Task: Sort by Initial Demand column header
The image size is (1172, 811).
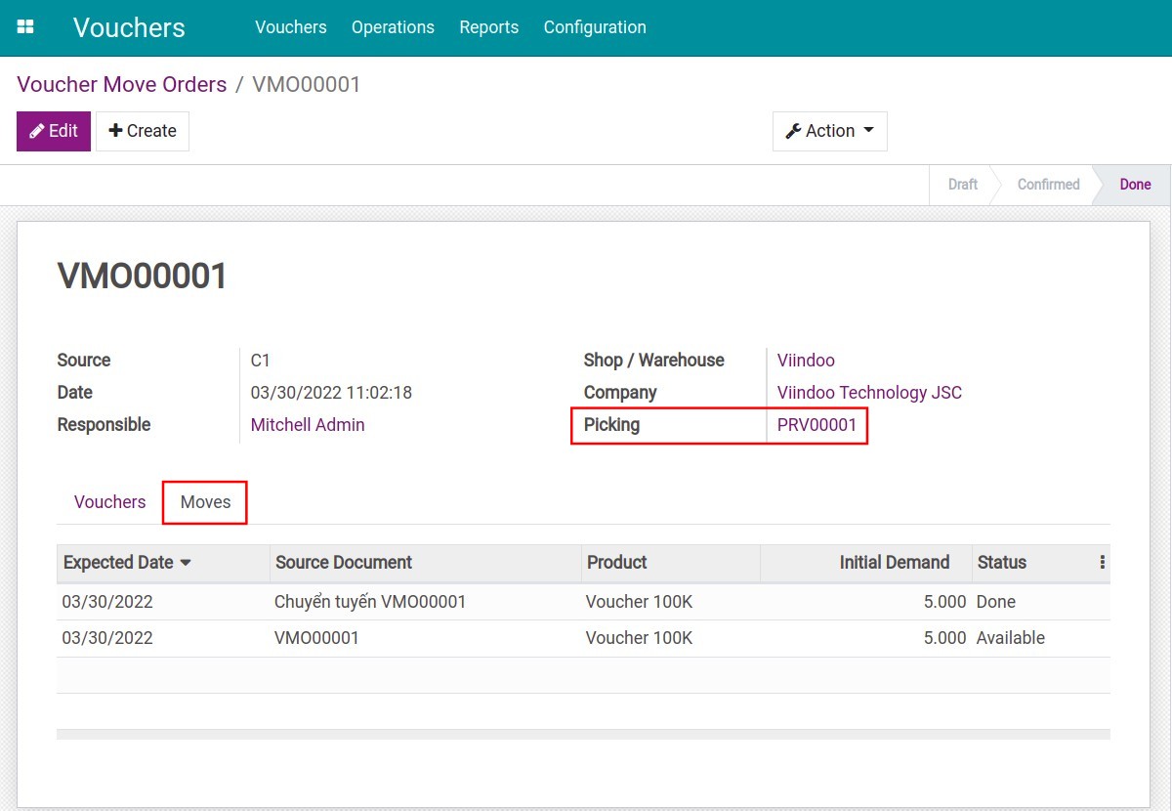Action: [x=865, y=563]
